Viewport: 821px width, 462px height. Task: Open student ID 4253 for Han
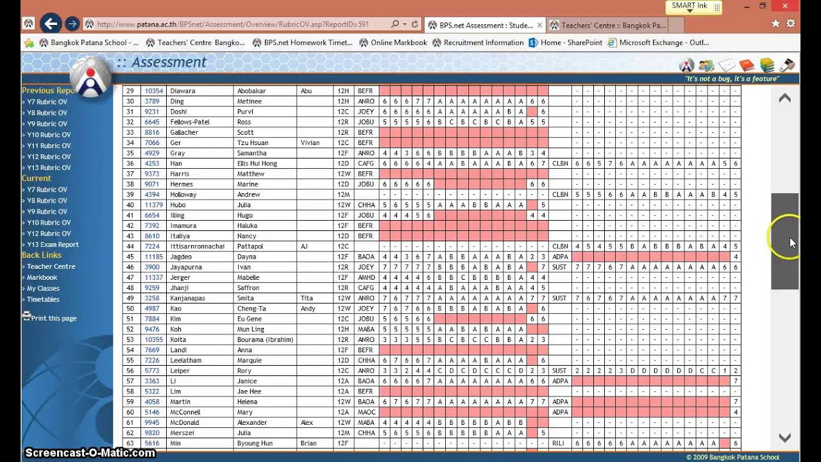click(x=151, y=164)
